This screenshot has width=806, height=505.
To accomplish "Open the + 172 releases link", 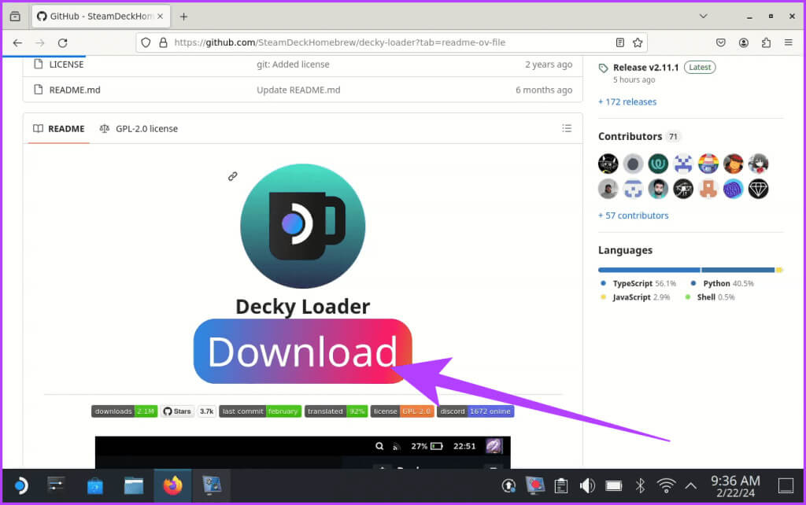I will (x=627, y=101).
